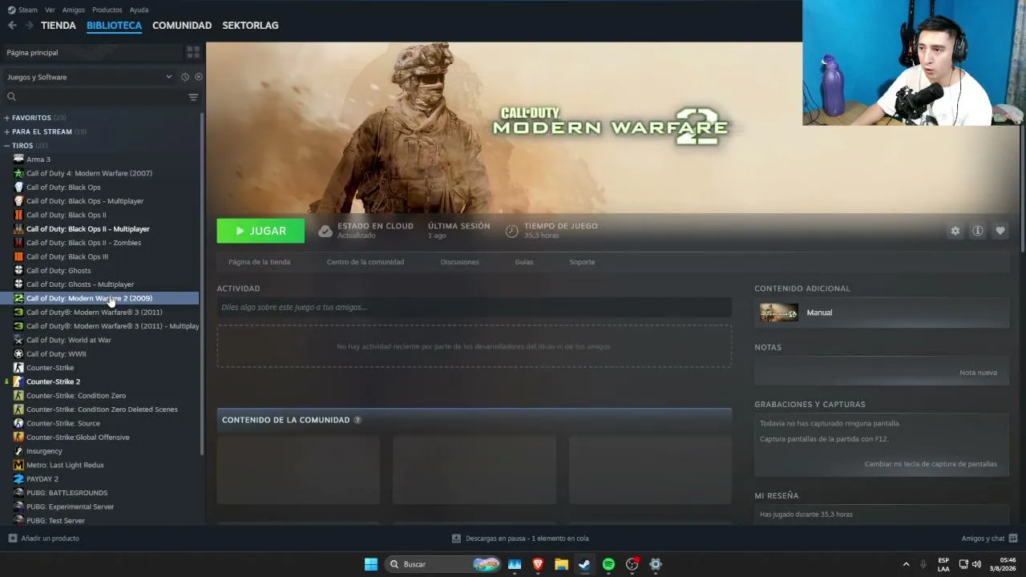Open the Amigos menu

click(74, 10)
